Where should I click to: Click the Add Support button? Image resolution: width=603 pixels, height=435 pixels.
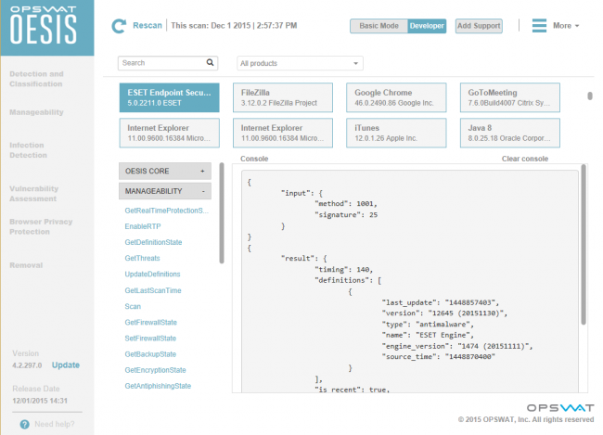(479, 26)
